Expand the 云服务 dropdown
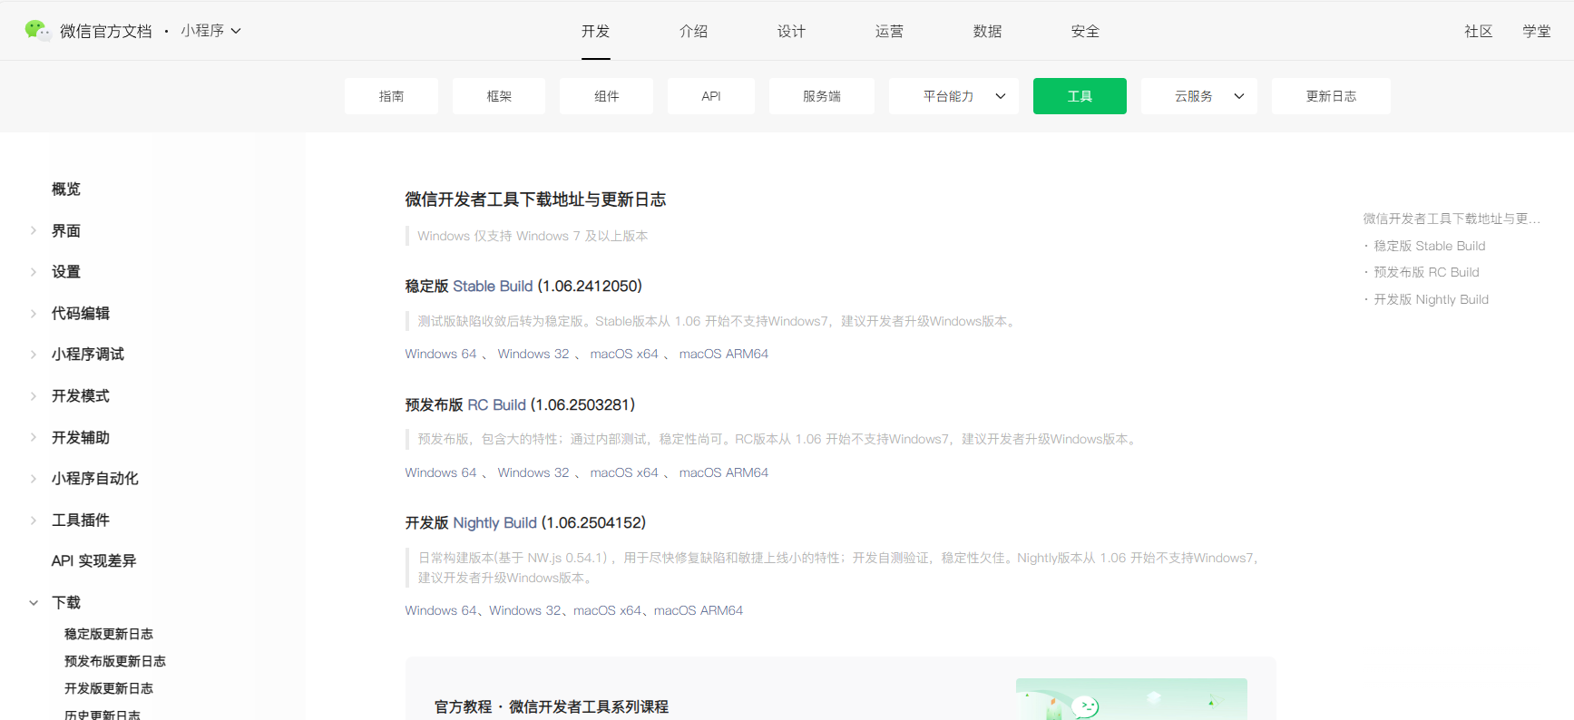 click(1198, 96)
